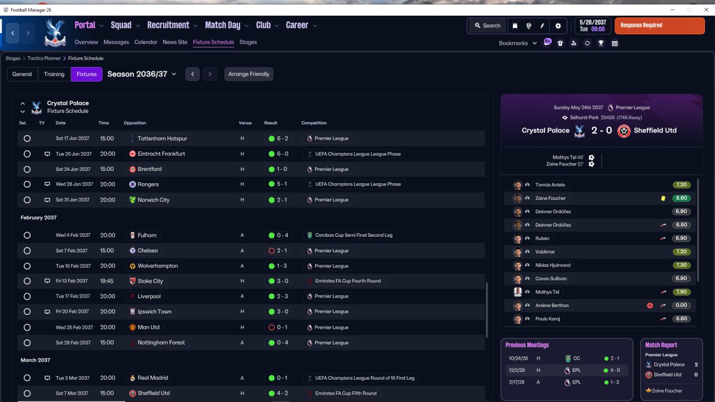The height and width of the screenshot is (402, 715).
Task: Click the Premier League logo in the match header
Action: 611,108
